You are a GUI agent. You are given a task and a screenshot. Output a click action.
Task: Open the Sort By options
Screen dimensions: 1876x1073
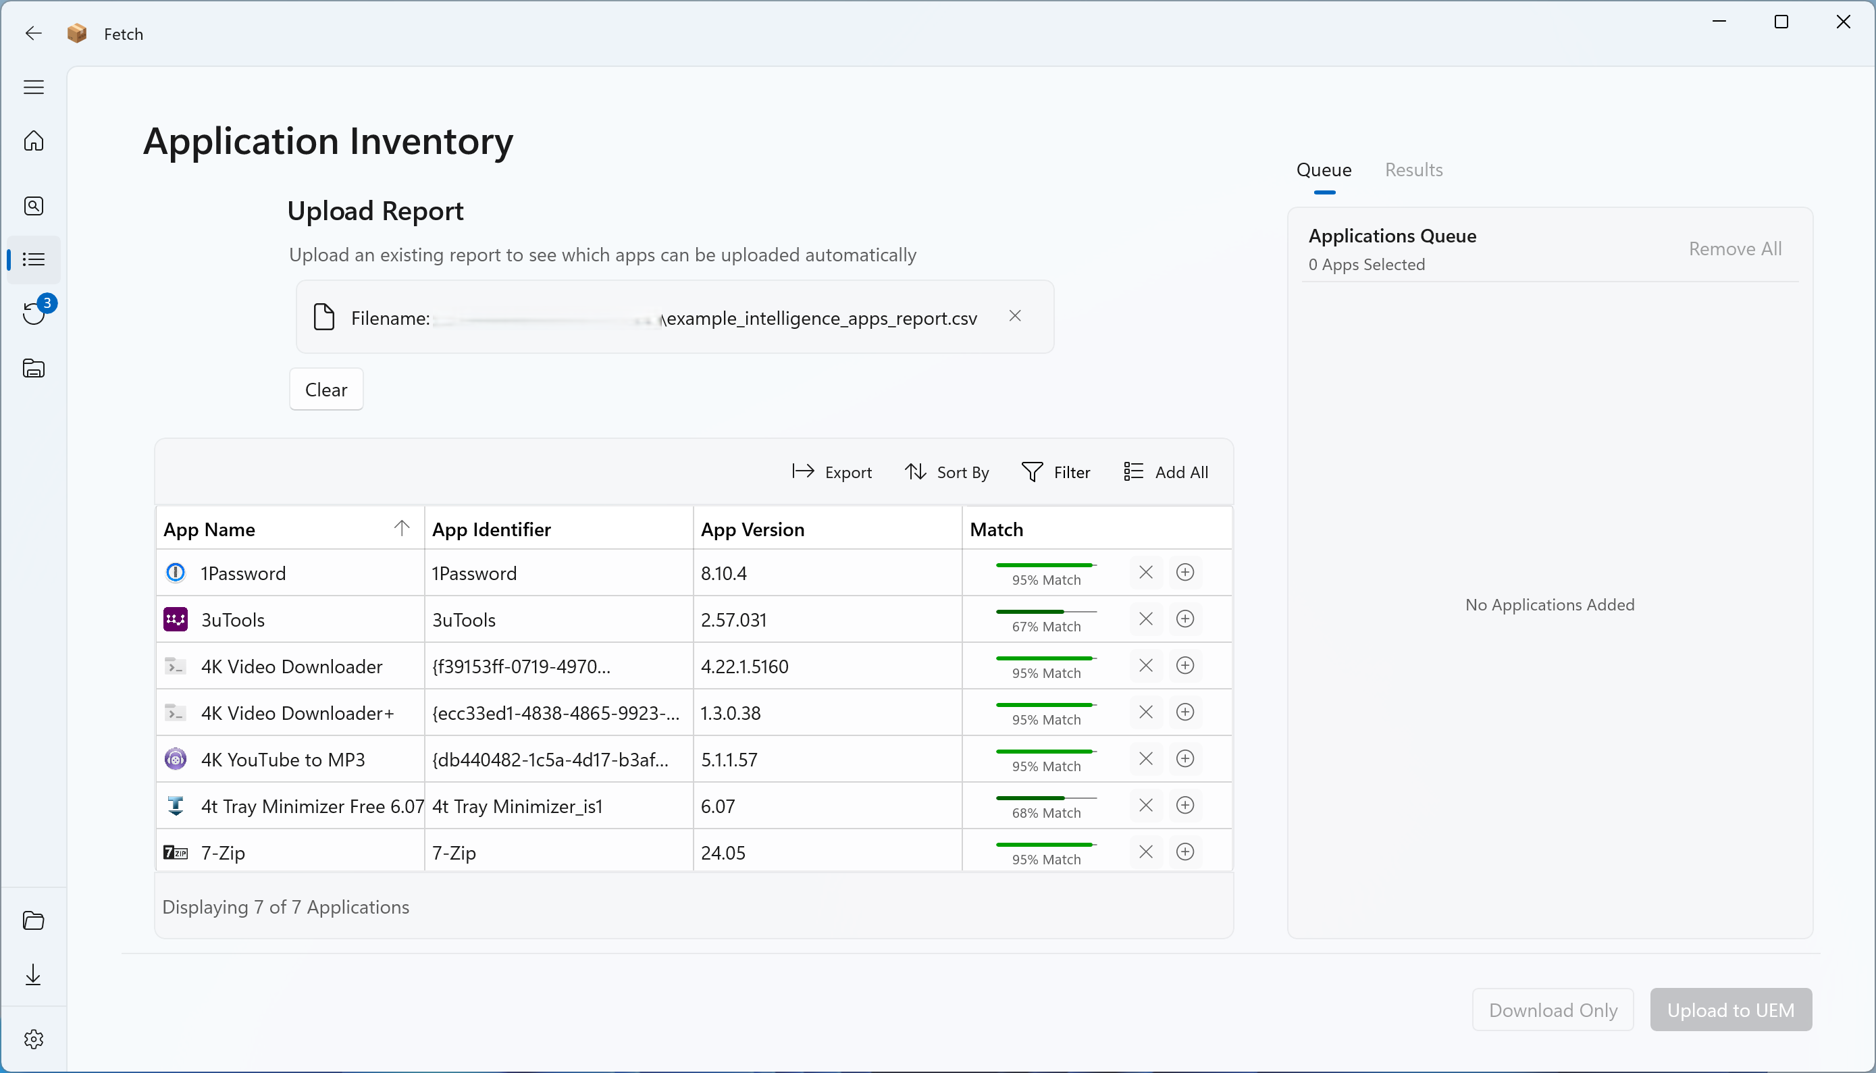[x=947, y=473]
